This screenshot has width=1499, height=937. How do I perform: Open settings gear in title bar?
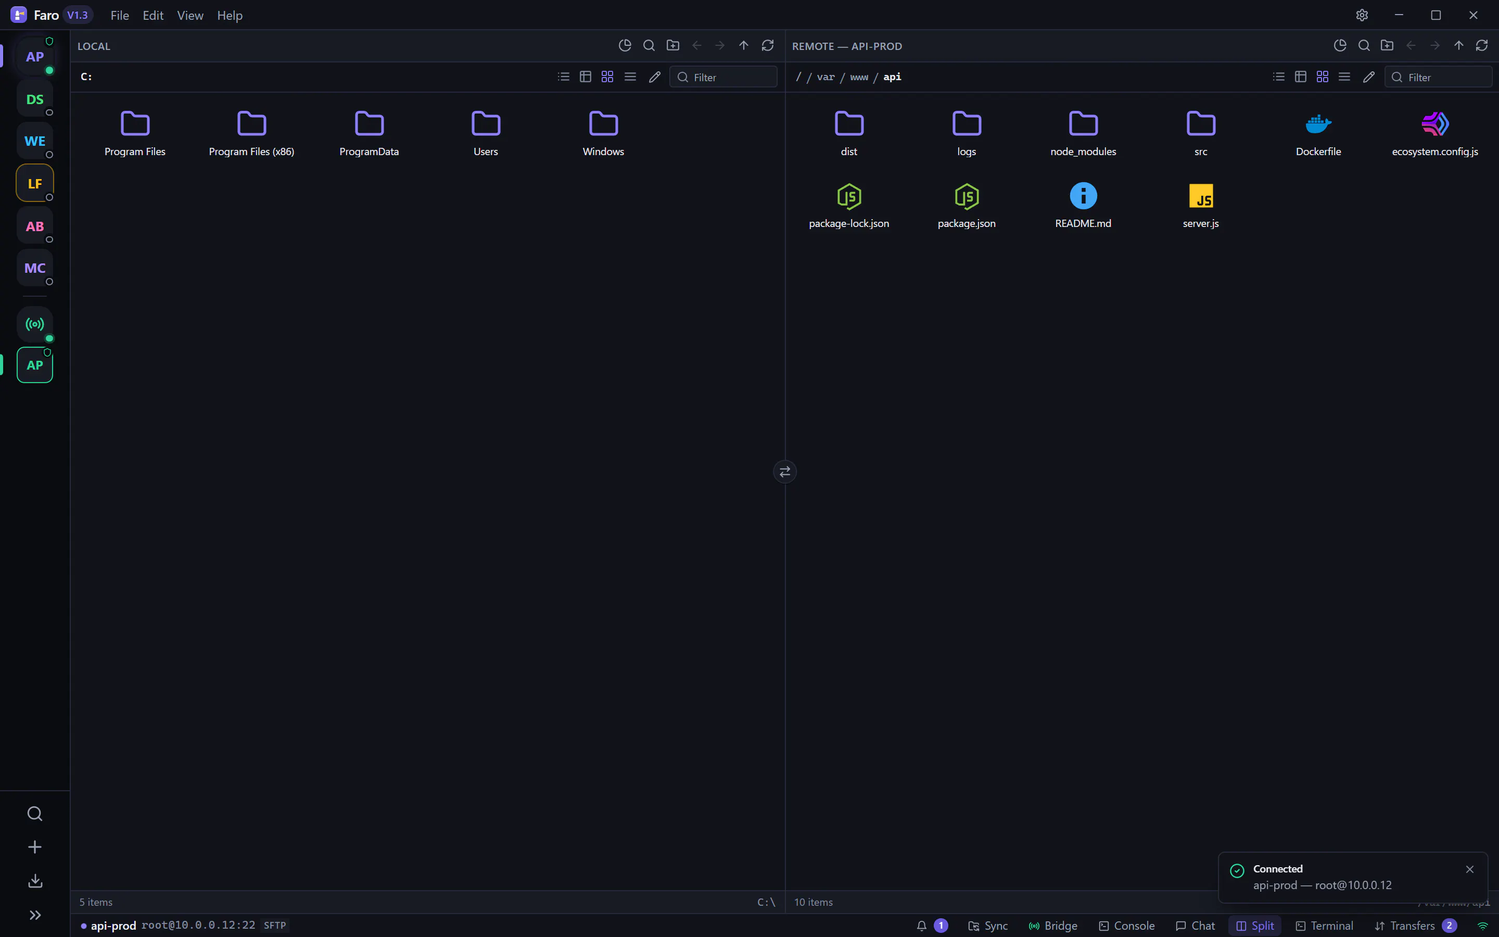1362,15
